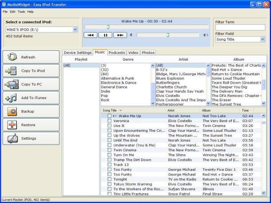Click the Artist column header in song list
The height and width of the screenshot is (203, 271).
point(183,110)
